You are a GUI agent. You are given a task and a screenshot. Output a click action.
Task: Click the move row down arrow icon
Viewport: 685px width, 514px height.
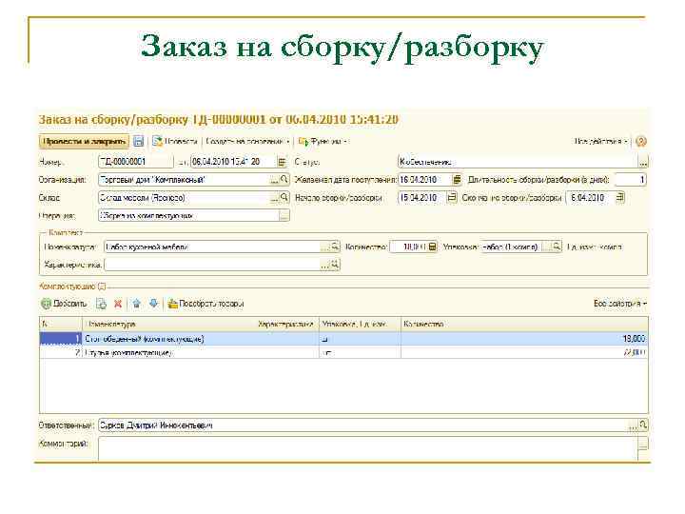(153, 304)
